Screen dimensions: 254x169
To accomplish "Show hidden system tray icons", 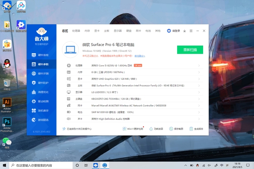I will pyautogui.click(x=186, y=165).
